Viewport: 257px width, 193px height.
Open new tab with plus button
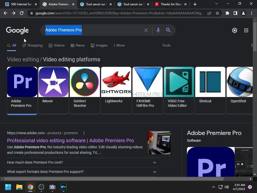(195, 4)
